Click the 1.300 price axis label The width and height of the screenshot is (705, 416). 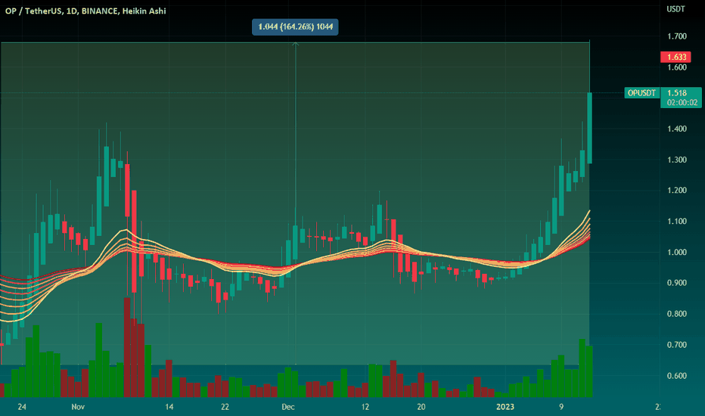677,160
